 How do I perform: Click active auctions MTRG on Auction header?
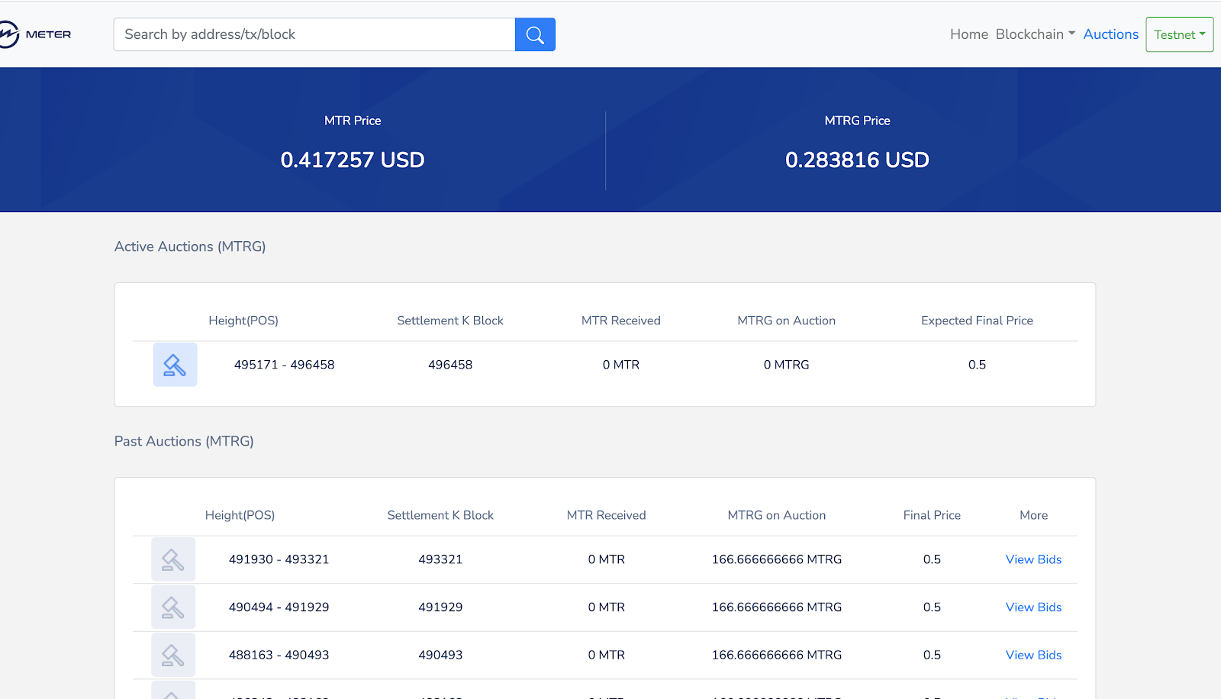tap(786, 321)
